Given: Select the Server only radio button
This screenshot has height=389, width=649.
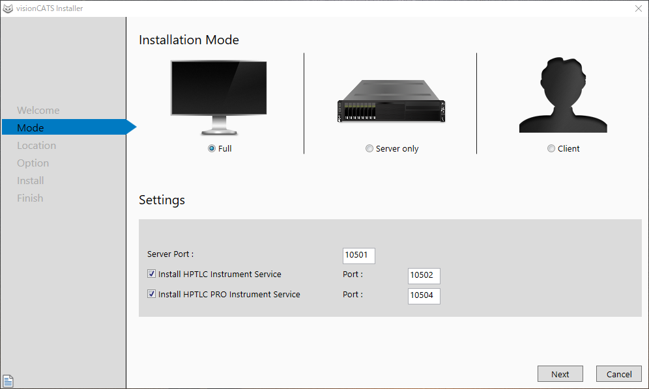Looking at the screenshot, I should (x=369, y=148).
